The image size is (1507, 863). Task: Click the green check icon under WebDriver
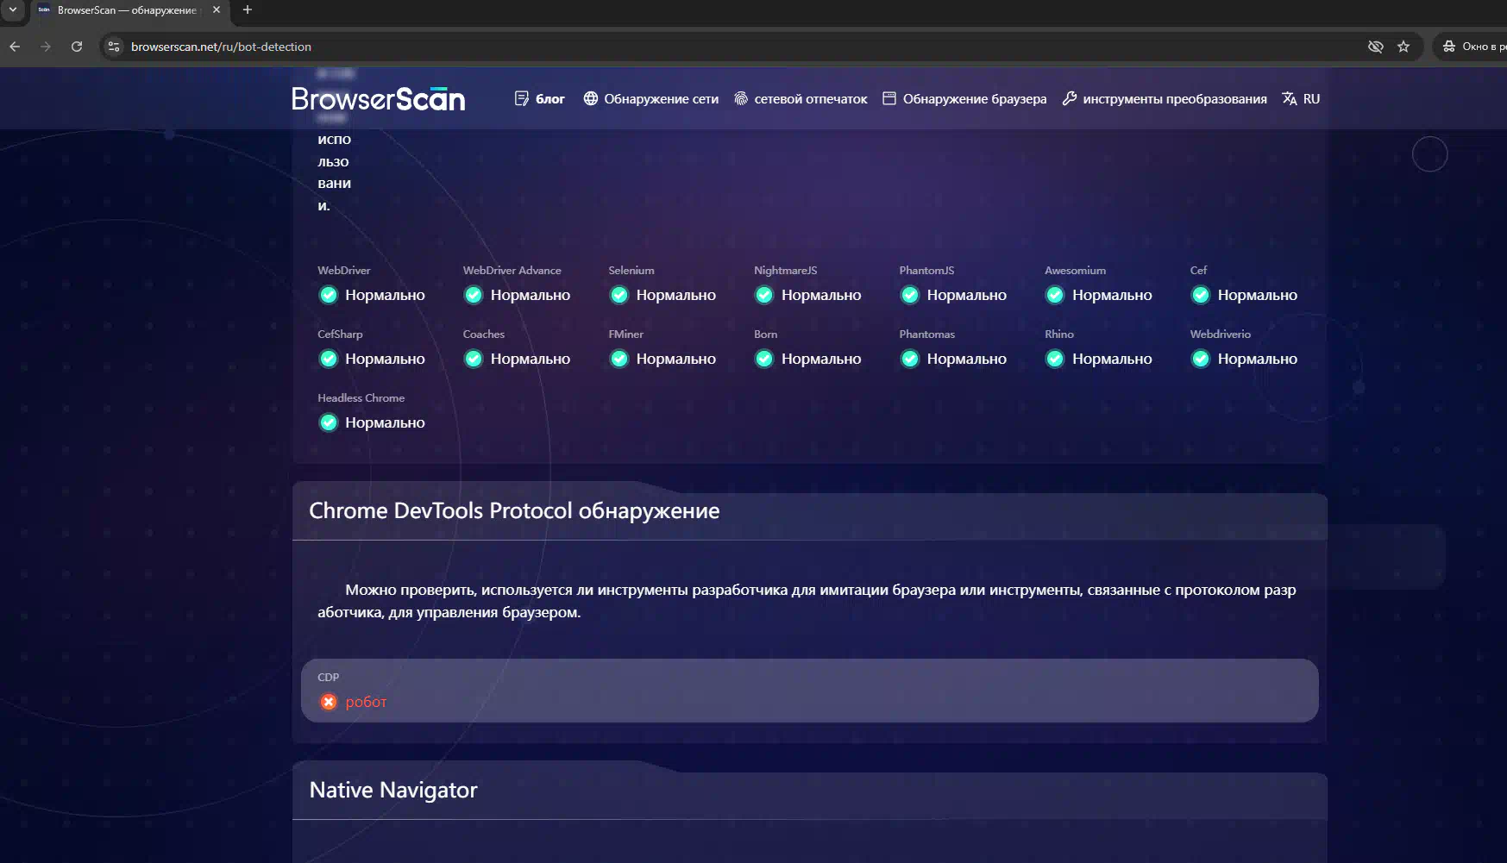[x=329, y=296]
